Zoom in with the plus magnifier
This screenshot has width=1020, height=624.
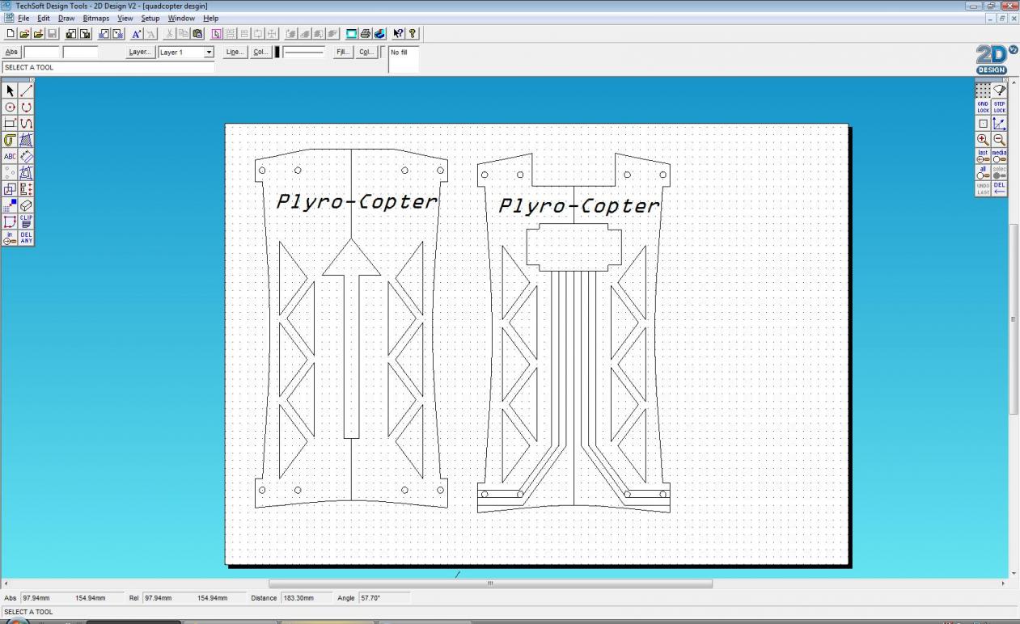[983, 139]
